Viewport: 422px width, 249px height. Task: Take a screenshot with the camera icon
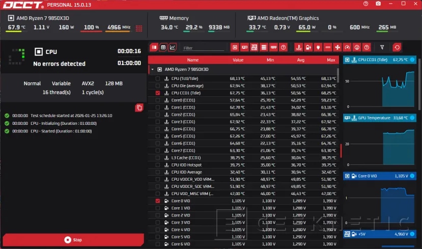point(378,4)
